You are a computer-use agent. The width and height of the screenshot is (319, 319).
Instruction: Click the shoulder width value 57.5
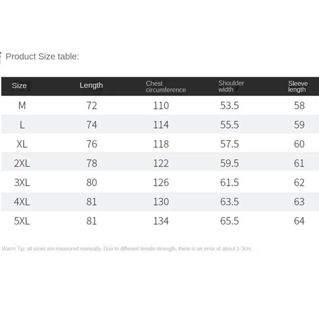point(229,144)
